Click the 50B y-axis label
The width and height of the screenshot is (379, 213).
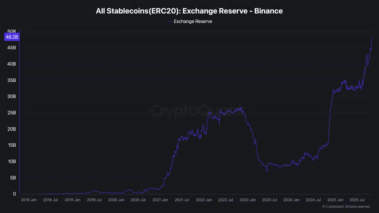(x=12, y=31)
